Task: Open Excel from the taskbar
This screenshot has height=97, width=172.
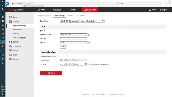Action: (x=3, y=55)
